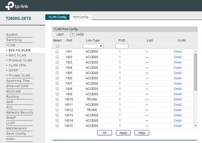Click the PVID input field

pyautogui.click(x=122, y=46)
